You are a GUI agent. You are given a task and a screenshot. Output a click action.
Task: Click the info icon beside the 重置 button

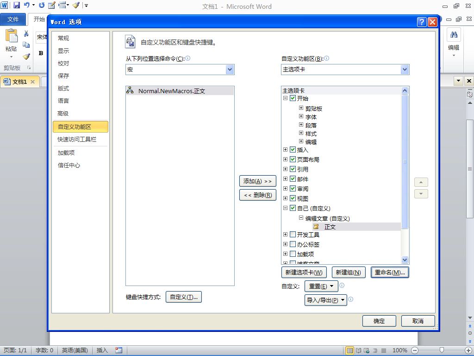coord(342,285)
